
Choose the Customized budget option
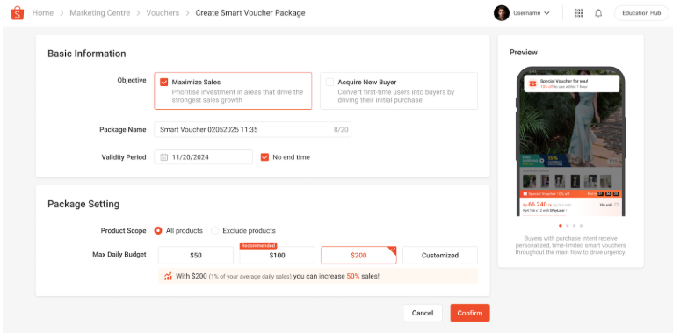point(440,255)
